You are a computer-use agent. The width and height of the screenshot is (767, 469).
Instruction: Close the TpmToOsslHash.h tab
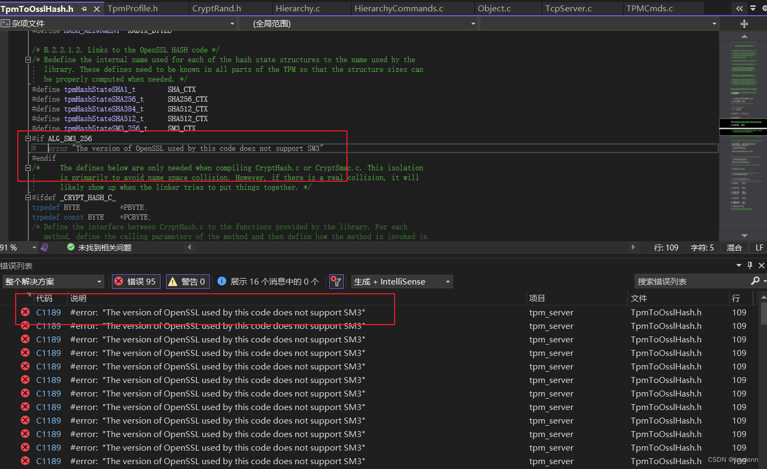click(x=97, y=9)
